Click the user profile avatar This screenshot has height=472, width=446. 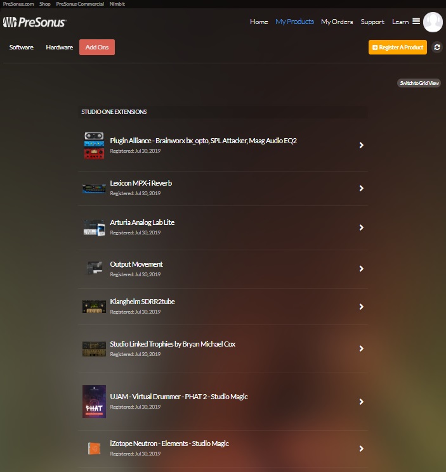coord(433,22)
